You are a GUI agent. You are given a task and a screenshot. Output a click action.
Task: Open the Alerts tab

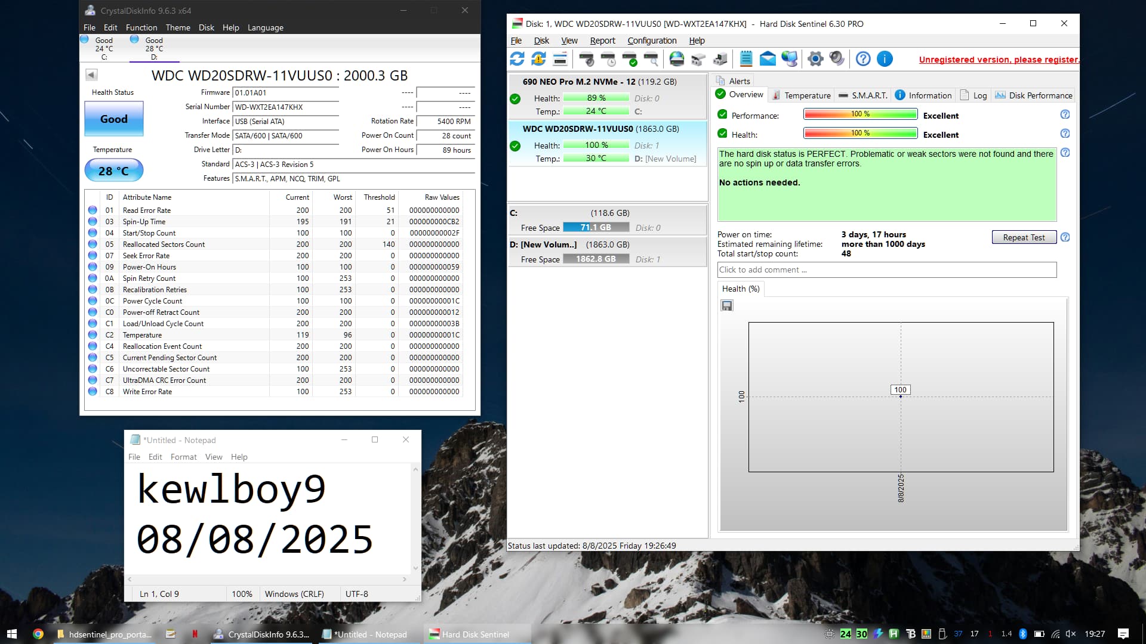click(x=733, y=81)
